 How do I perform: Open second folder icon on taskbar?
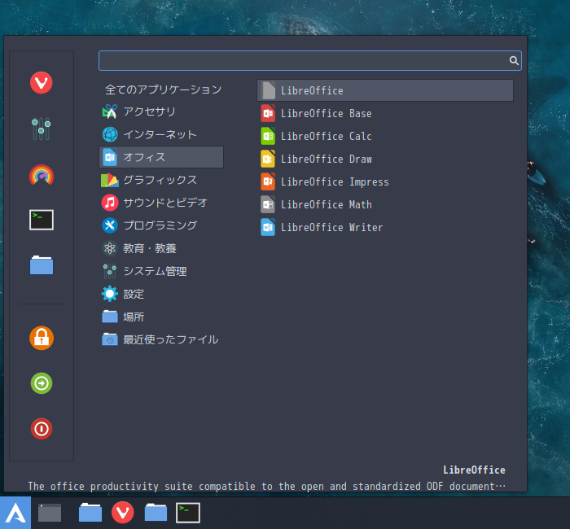(x=156, y=513)
